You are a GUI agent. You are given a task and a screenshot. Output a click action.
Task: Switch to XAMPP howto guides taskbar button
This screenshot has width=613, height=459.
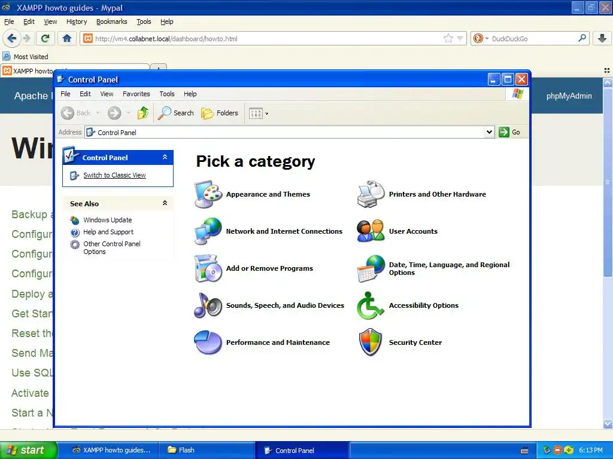click(x=111, y=450)
